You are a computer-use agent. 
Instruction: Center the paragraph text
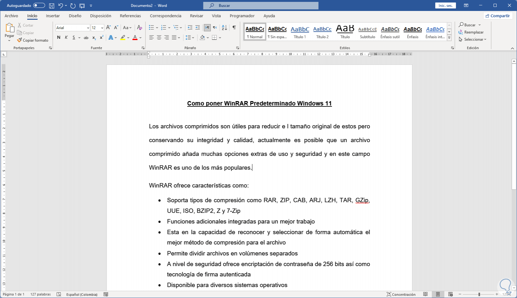[159, 38]
